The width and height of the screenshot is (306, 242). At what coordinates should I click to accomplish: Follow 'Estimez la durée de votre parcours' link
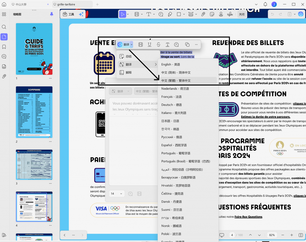[265, 117]
